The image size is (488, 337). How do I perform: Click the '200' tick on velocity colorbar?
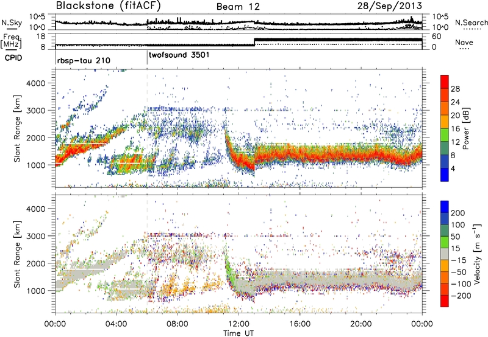458,213
